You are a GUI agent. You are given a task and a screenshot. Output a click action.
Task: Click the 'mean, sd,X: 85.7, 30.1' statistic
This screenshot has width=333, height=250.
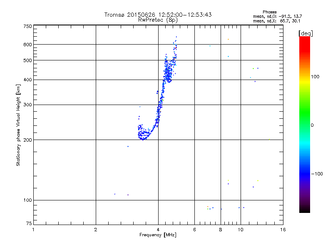point(276,21)
